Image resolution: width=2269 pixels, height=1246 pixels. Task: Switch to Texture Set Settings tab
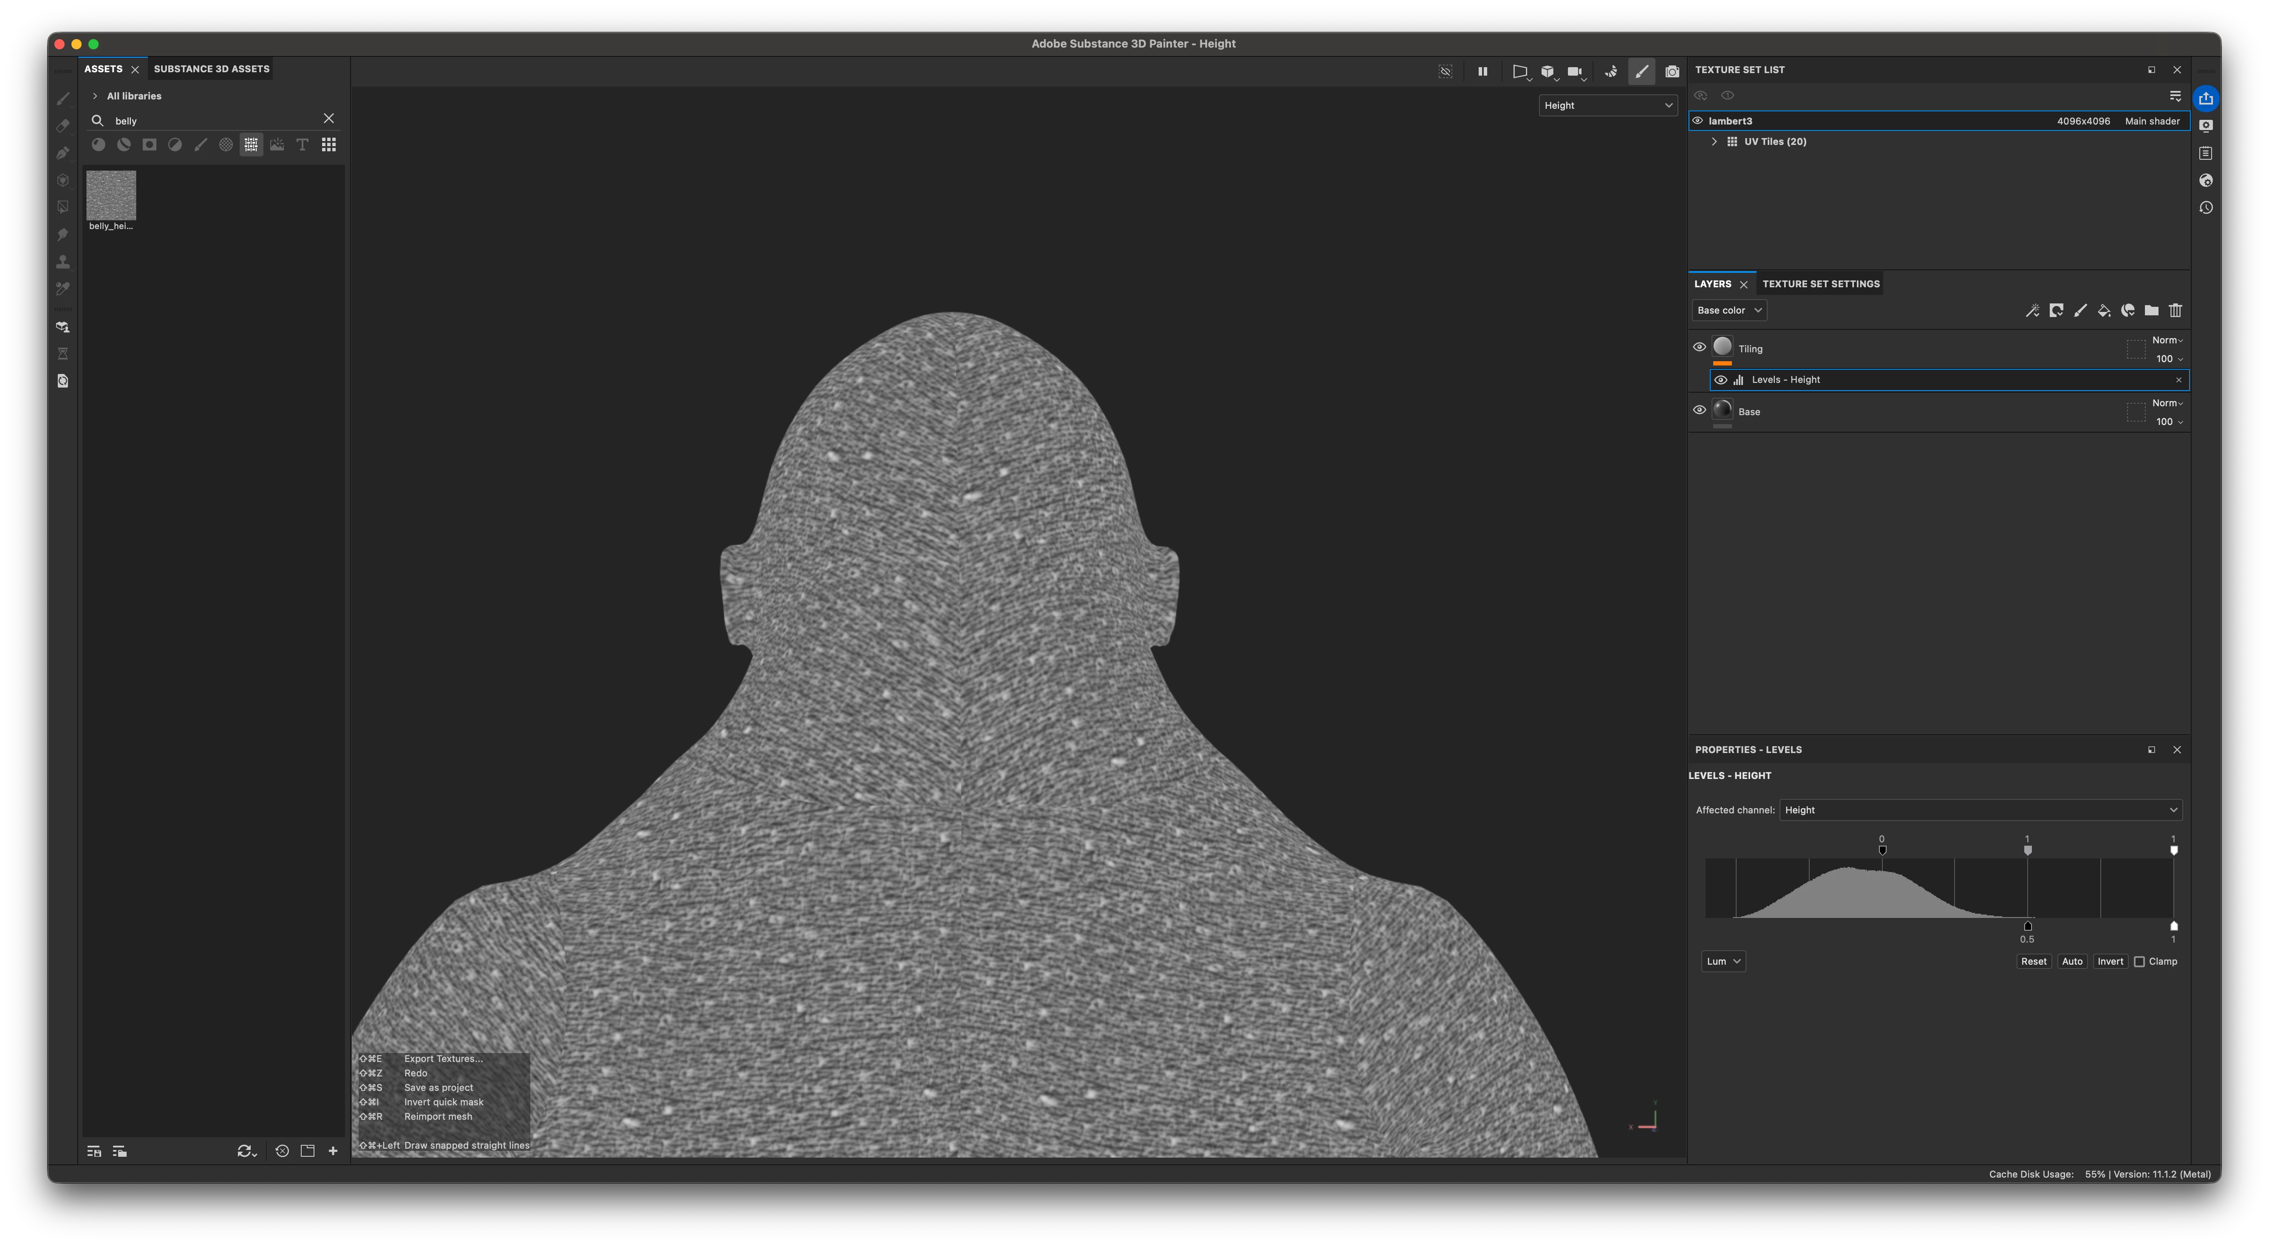(1821, 284)
